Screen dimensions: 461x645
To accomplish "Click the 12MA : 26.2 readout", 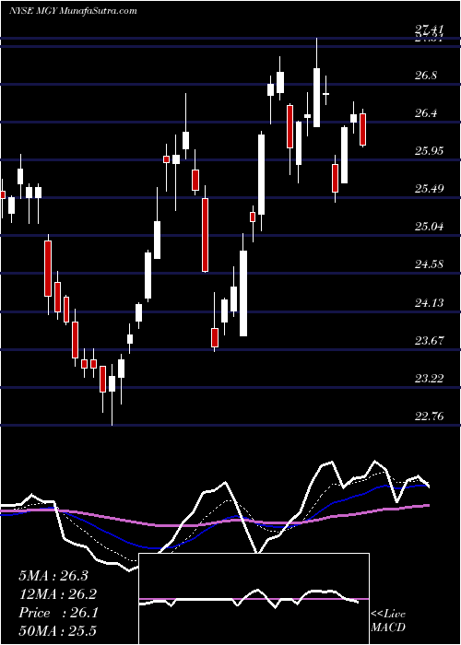I will [58, 594].
